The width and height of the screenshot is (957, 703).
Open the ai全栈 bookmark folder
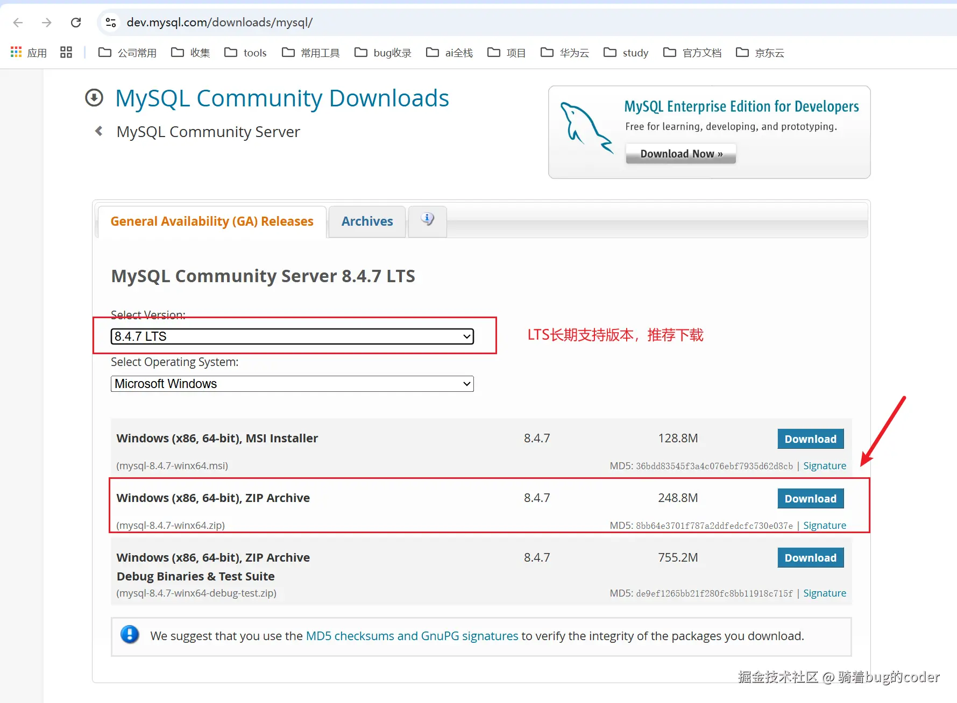coord(449,53)
